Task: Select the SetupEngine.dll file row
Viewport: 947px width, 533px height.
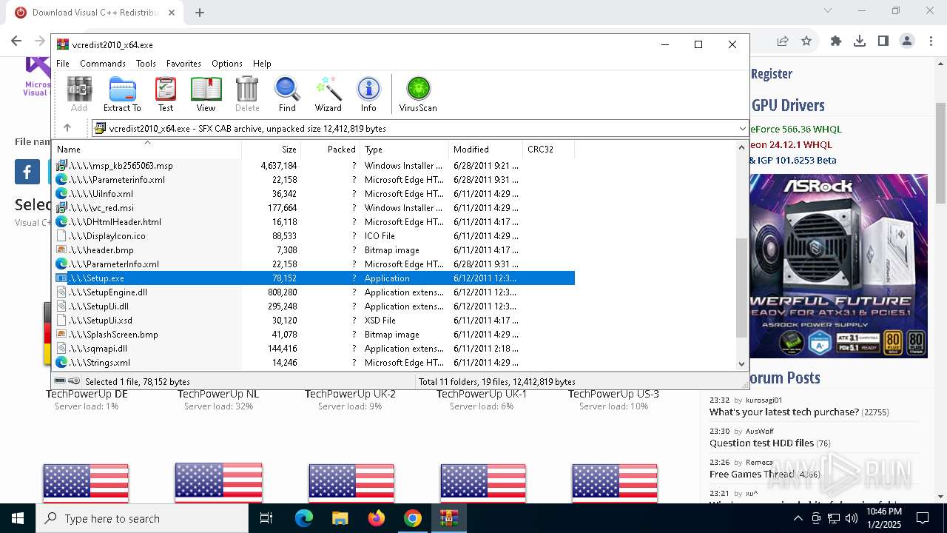Action: [x=314, y=292]
